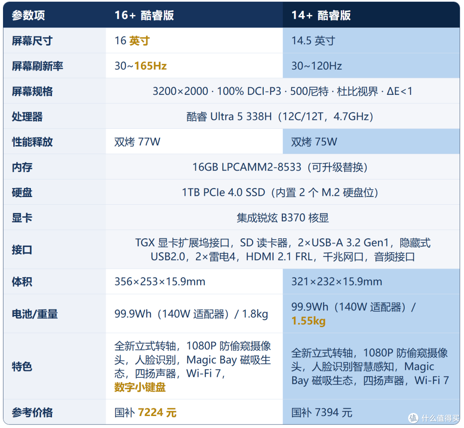The height and width of the screenshot is (428, 464).
Task: Click the 电池/重量 row label
Action: [35, 314]
